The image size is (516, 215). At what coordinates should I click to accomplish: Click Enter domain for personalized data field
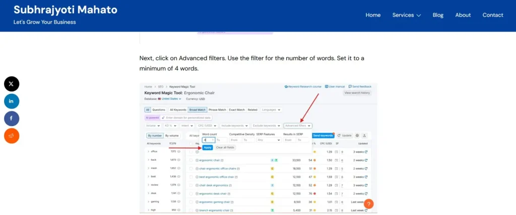click(186, 118)
